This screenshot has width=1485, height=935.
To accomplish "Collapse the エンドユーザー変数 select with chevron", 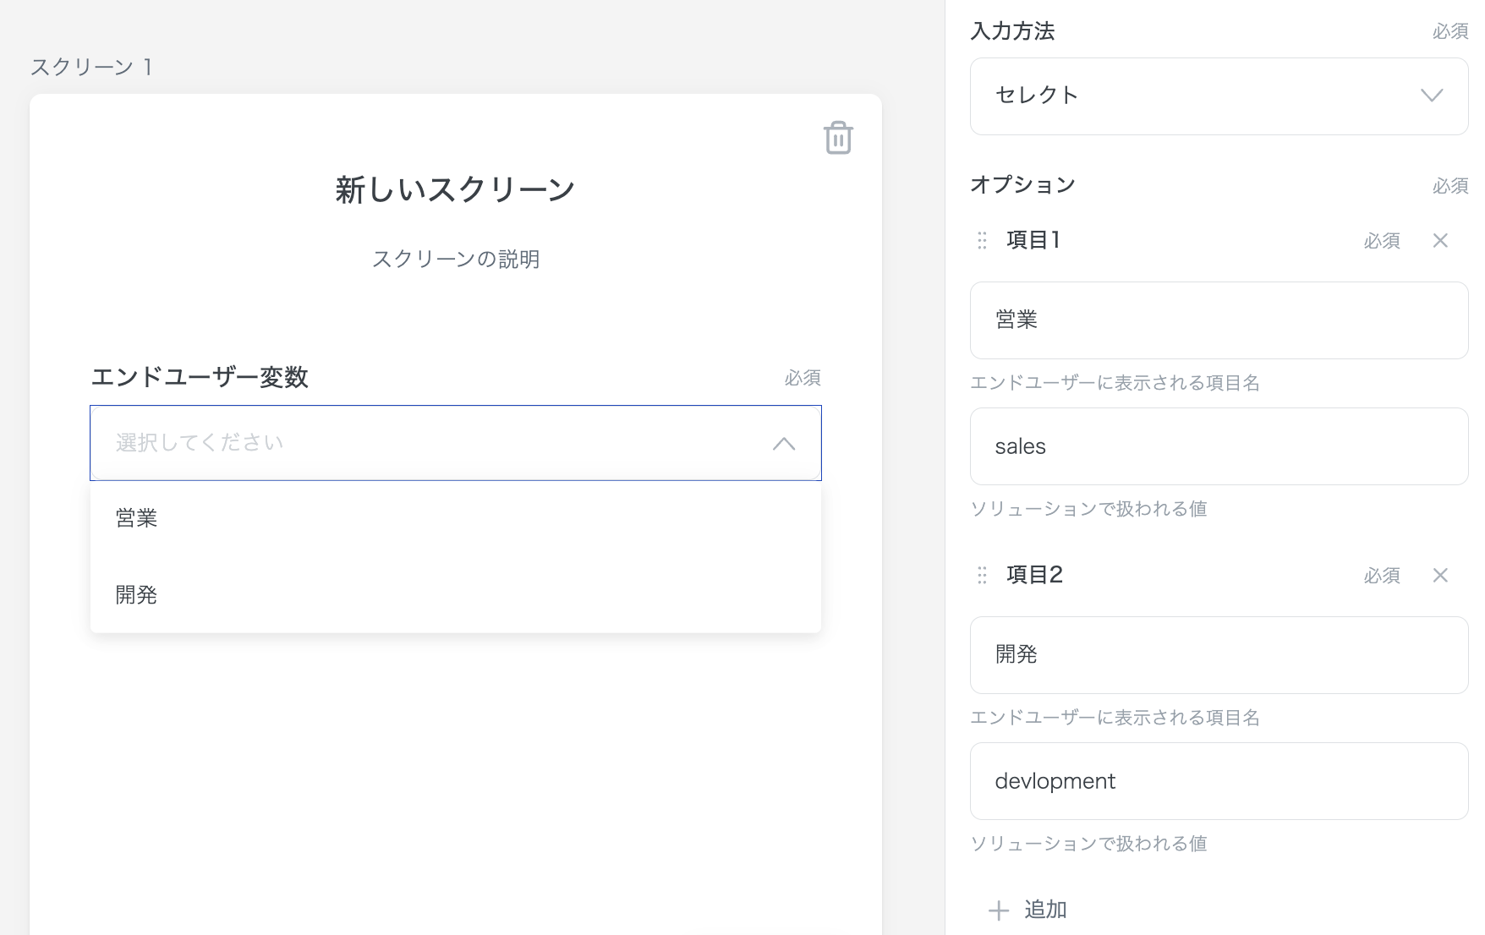I will [x=783, y=444].
